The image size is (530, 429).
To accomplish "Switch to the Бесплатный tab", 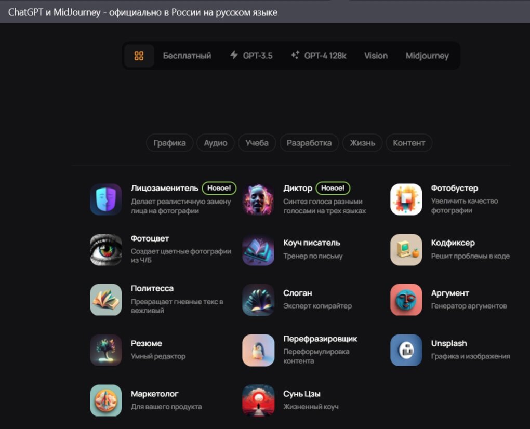I will (x=187, y=56).
